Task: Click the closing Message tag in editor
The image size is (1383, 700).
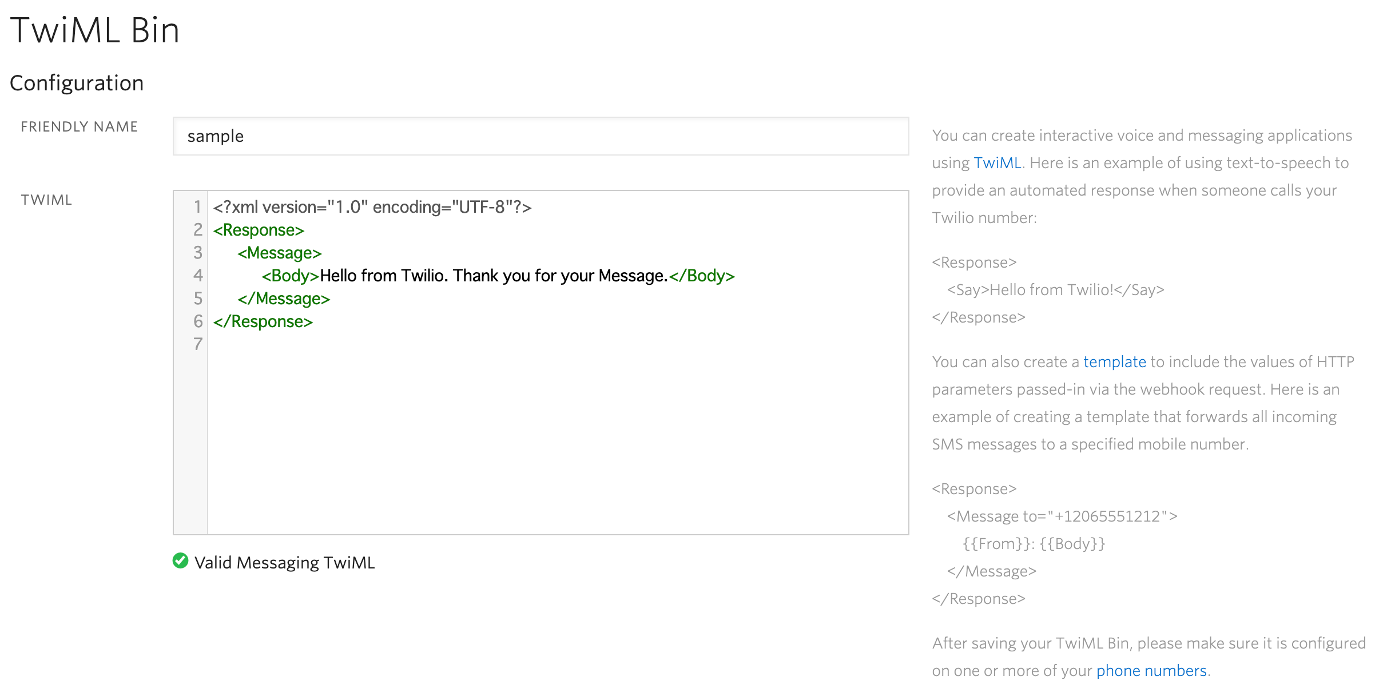Action: [284, 299]
